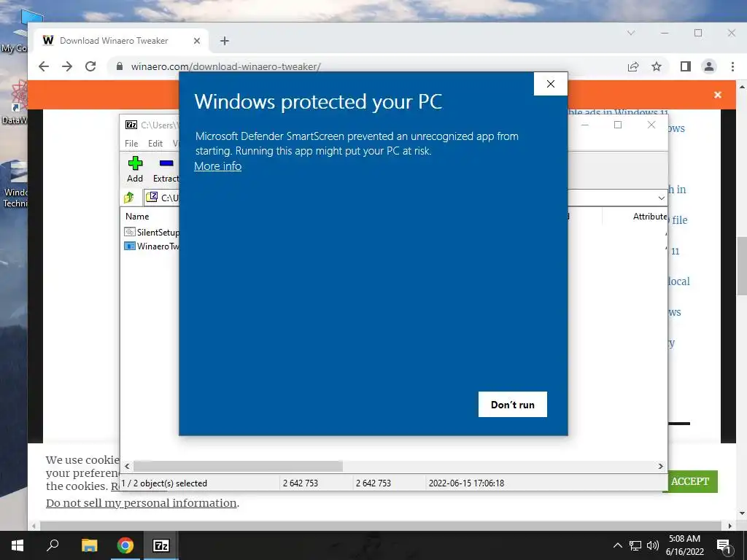The image size is (747, 560).
Task: Open a new Chrome tab
Action: 225,41
